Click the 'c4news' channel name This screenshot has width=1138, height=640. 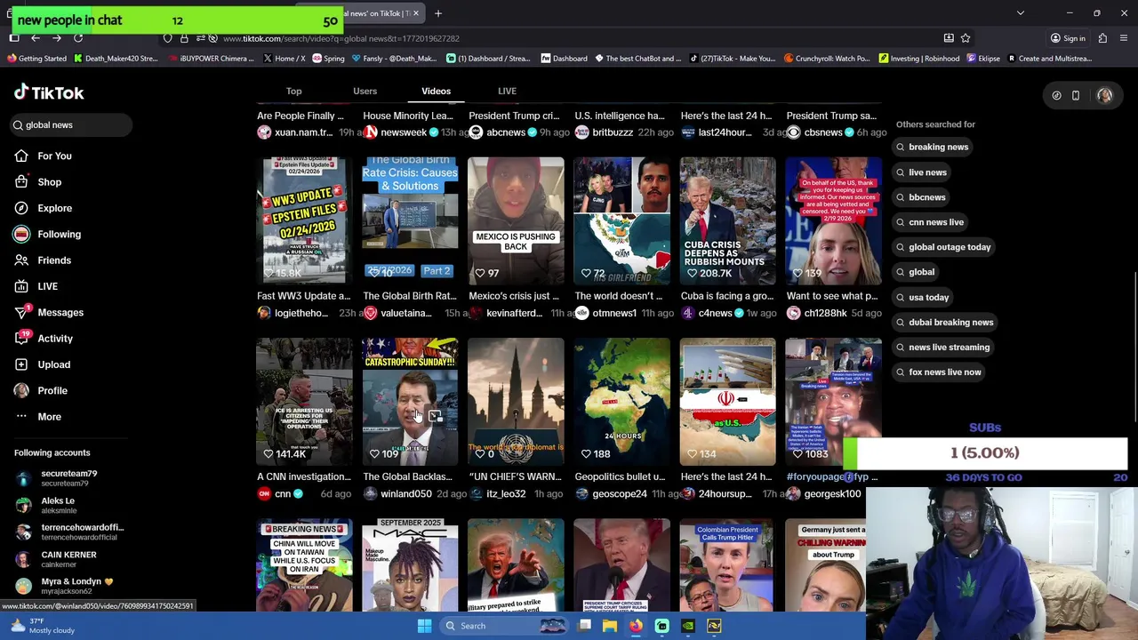click(x=715, y=313)
